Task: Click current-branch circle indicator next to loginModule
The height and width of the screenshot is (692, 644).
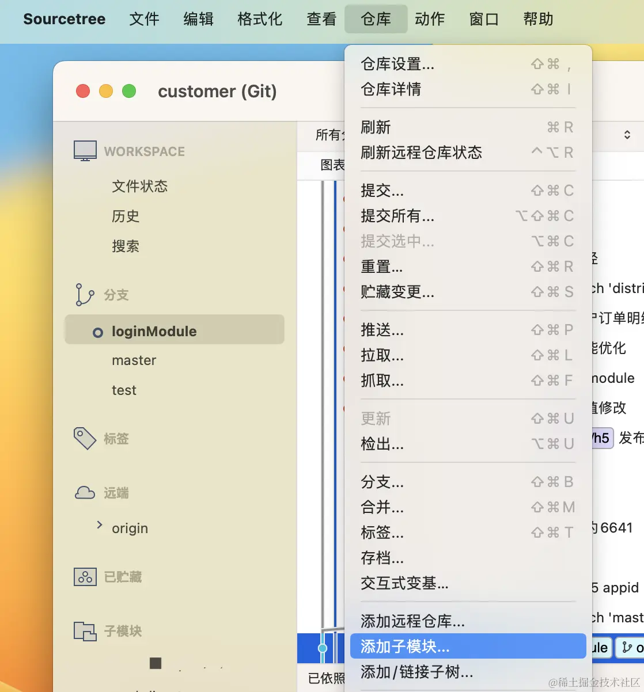Action: click(98, 332)
